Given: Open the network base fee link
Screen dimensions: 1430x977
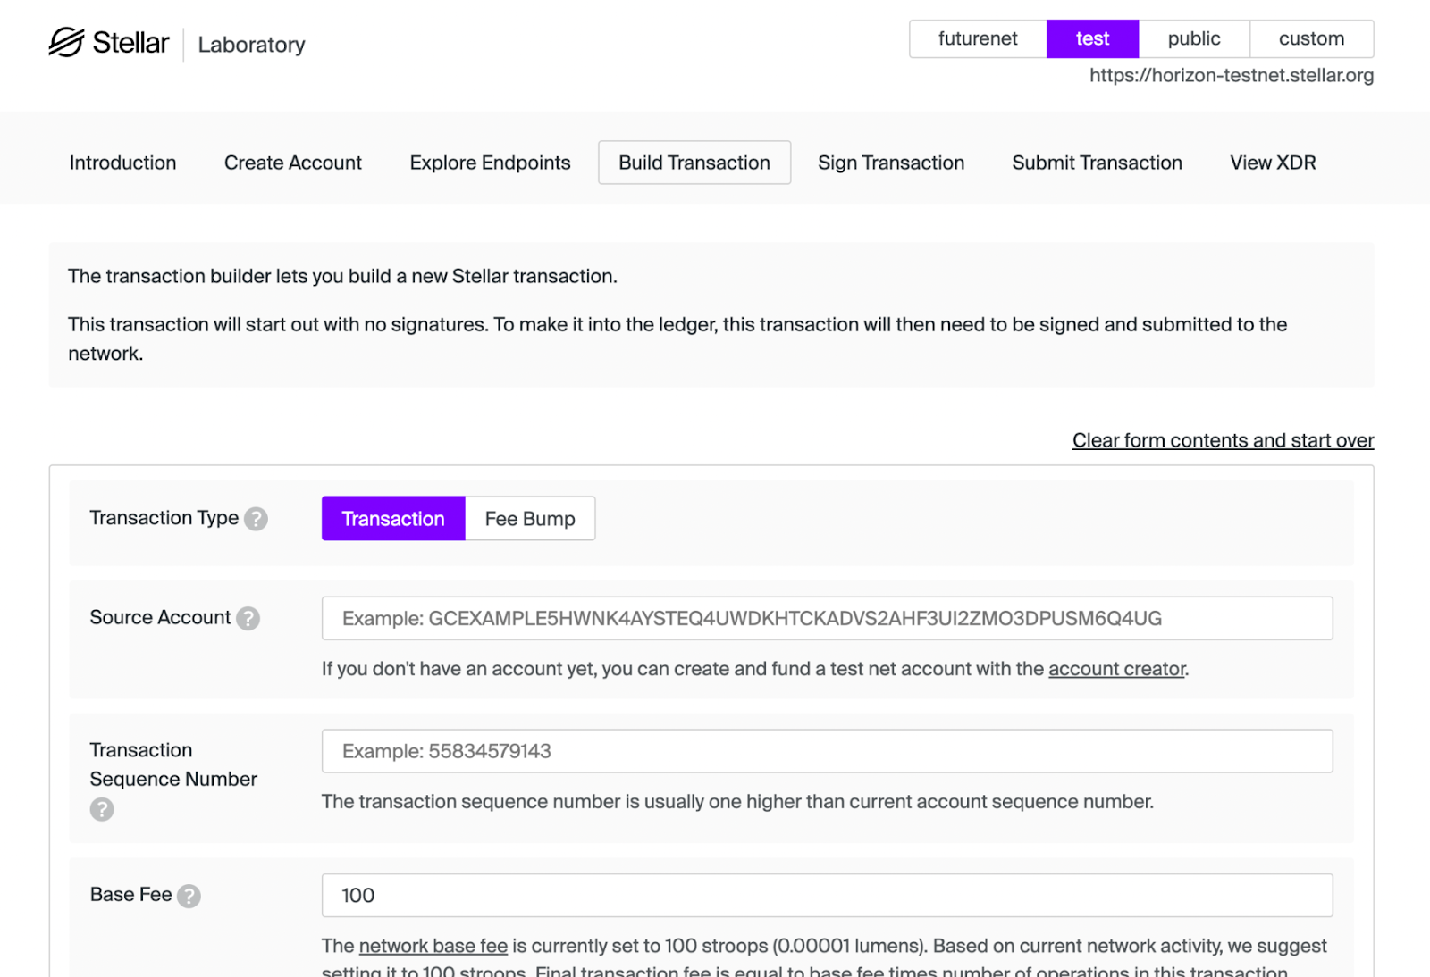Looking at the screenshot, I should [x=433, y=946].
